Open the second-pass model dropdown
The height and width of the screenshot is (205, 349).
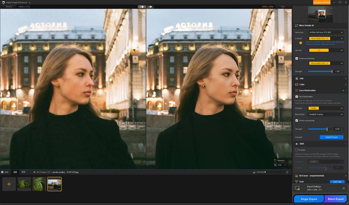pos(326,63)
